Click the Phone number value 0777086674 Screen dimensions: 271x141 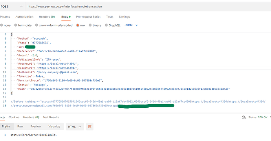point(40,43)
